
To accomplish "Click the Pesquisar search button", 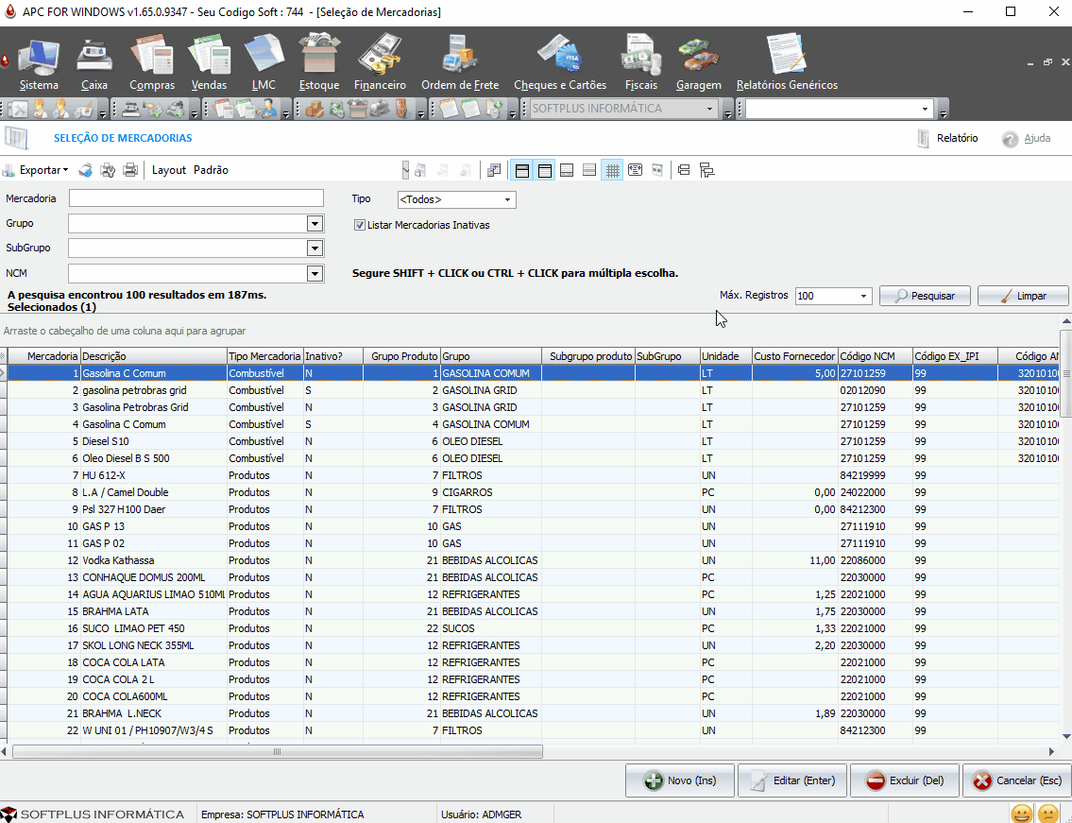I will point(925,296).
